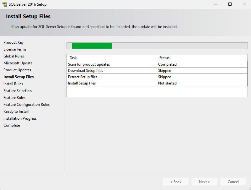Go to Global Rules step
251x190 pixels.
tap(13, 56)
